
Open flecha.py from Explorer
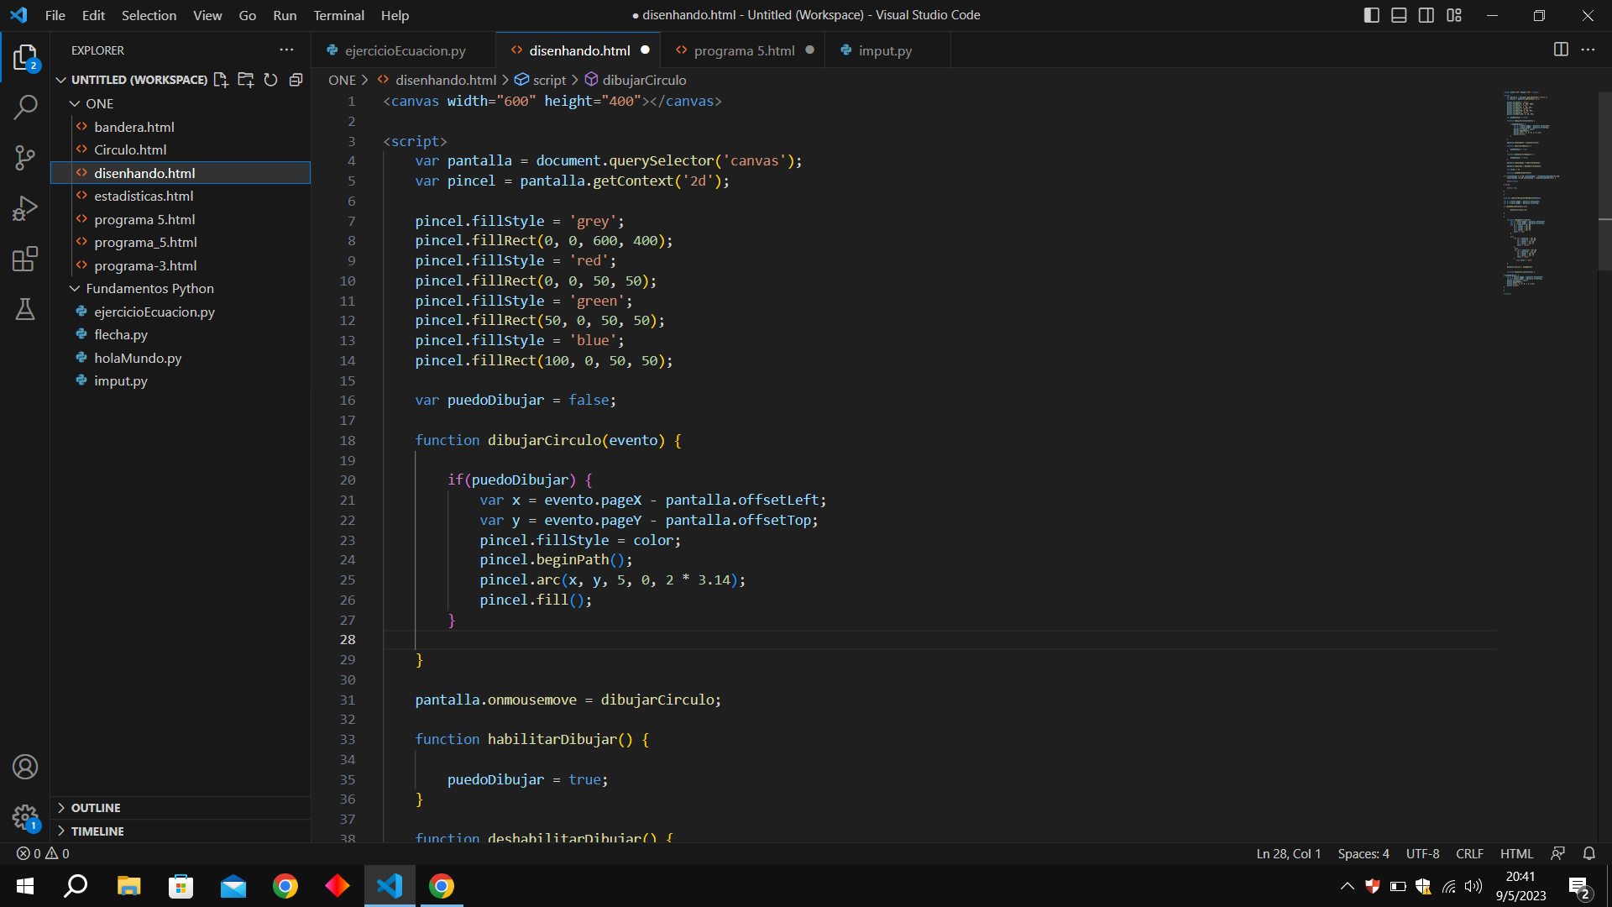click(x=121, y=334)
